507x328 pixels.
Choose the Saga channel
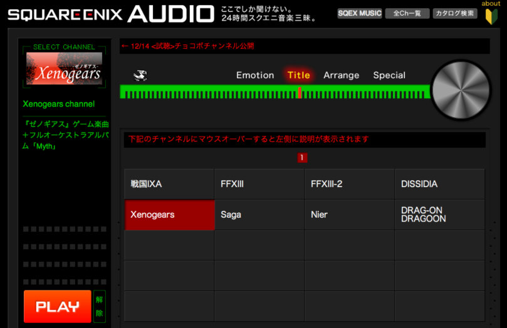tap(259, 215)
